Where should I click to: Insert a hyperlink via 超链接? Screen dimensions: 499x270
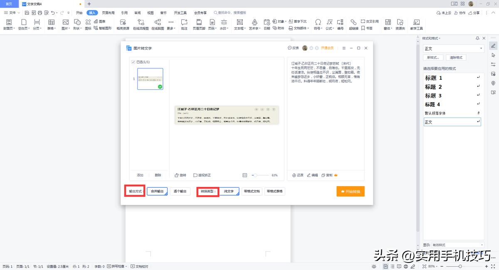tap(353, 25)
